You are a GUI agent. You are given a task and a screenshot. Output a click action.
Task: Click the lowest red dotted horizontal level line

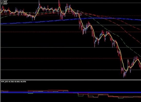[71, 58]
